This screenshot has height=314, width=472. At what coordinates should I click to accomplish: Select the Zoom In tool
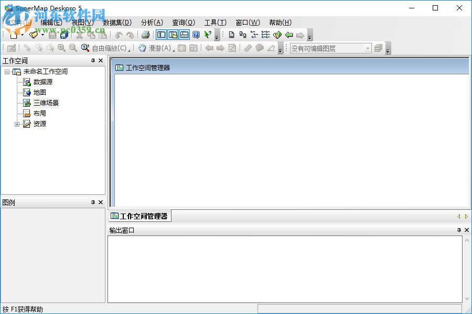(62, 48)
